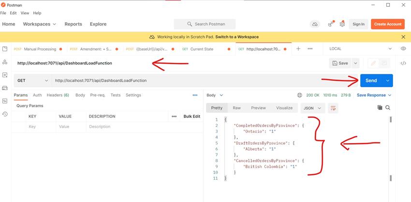The image size is (411, 202).
Task: Open the satellite capture requests icon
Action: point(331,24)
